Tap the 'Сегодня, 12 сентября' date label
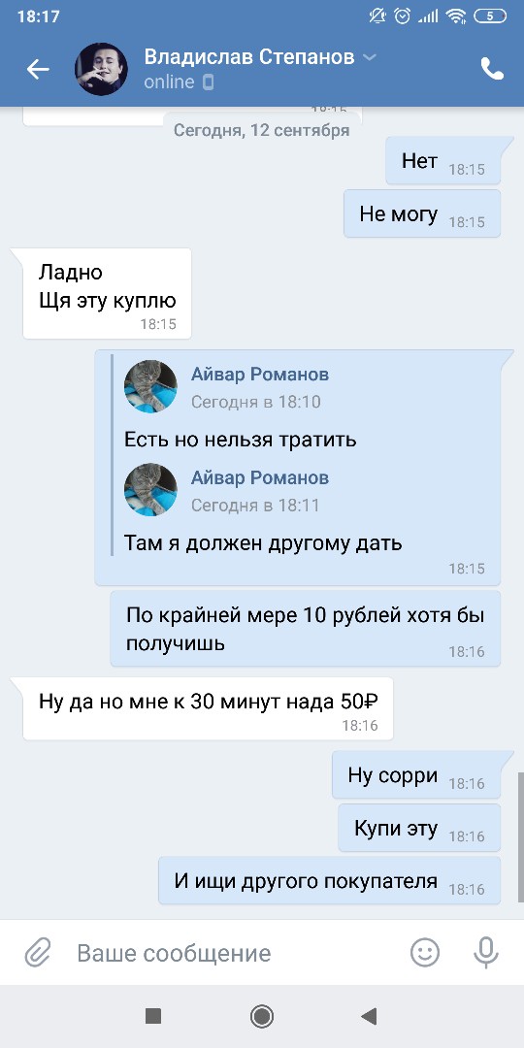Image resolution: width=524 pixels, height=1048 pixels. point(261,130)
